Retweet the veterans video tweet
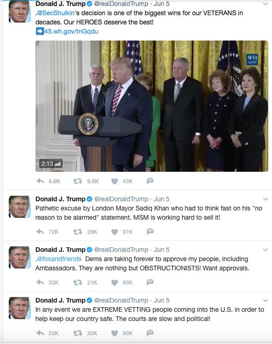Image resolution: width=272 pixels, height=344 pixels. click(x=78, y=181)
